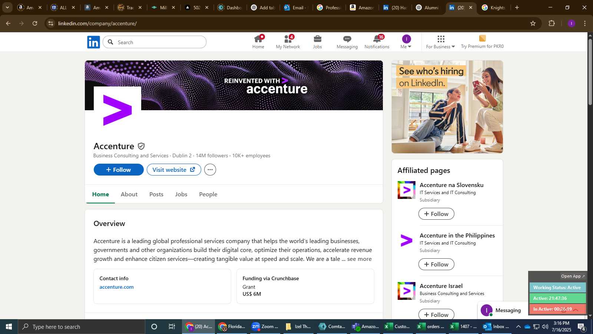Click Visit website button
The height and width of the screenshot is (334, 593).
click(x=174, y=170)
